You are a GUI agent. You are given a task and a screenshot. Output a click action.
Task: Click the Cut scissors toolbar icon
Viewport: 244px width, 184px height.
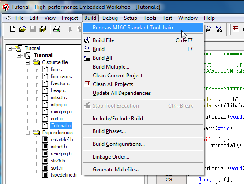70,29
